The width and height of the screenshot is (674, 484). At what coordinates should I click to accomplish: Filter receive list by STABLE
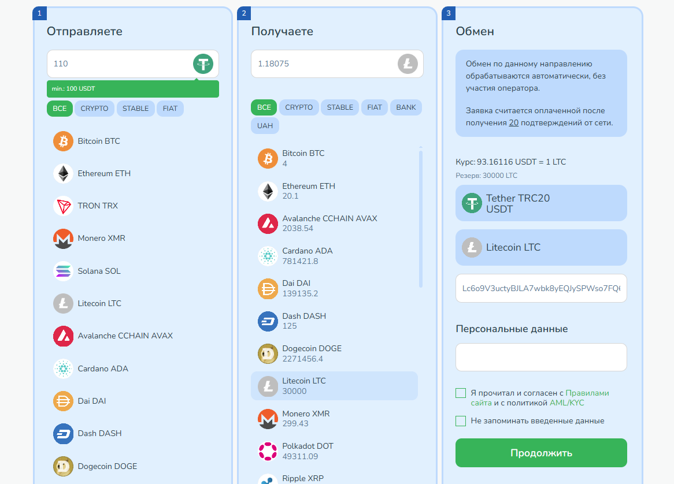(x=340, y=107)
